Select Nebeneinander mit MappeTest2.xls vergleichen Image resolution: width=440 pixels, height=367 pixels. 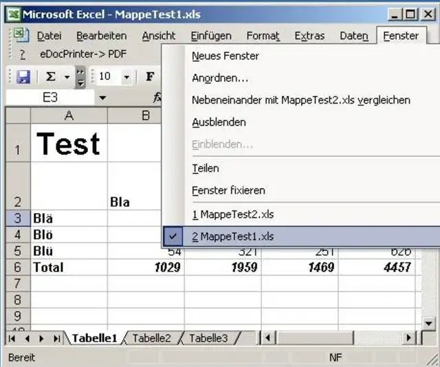301,100
